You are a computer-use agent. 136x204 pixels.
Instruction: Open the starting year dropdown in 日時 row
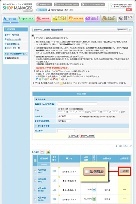[62, 112]
